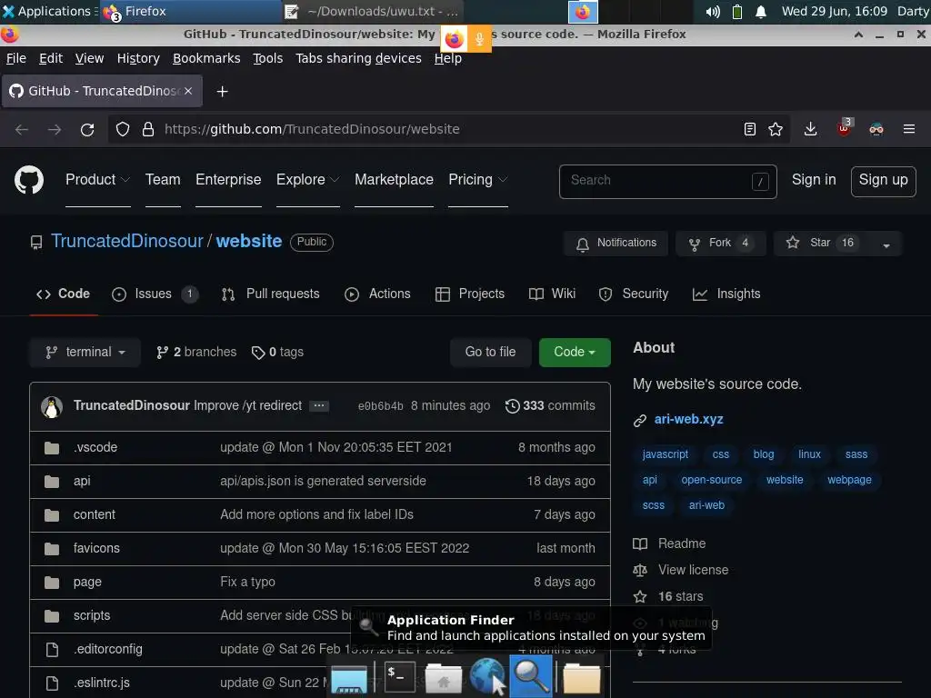This screenshot has width=931, height=698.
Task: Open the Firefox hamburger menu
Action: point(909,129)
